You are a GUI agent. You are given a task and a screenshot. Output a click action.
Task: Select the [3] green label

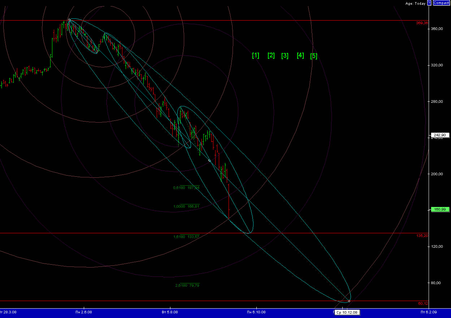click(285, 56)
